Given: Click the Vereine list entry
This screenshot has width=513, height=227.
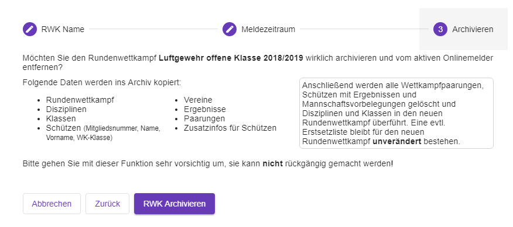Looking at the screenshot, I should [x=198, y=100].
